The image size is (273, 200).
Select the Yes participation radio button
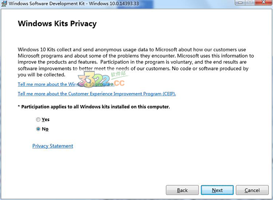tap(38, 120)
